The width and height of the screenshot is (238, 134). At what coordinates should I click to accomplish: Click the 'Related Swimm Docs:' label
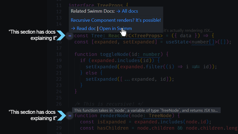click(93, 11)
